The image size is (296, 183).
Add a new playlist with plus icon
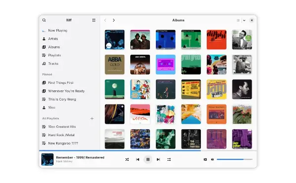(x=92, y=118)
